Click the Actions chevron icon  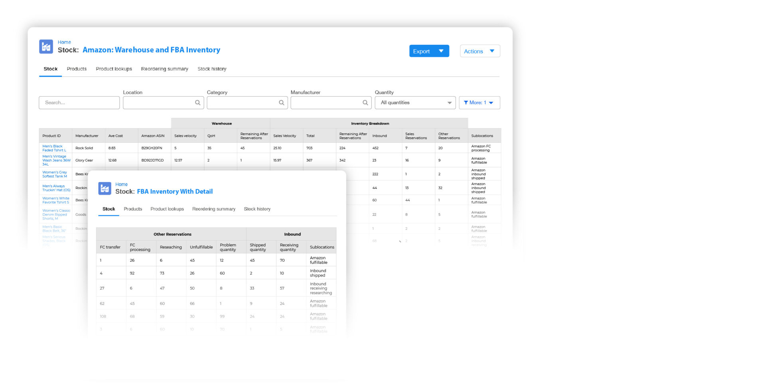tap(493, 51)
